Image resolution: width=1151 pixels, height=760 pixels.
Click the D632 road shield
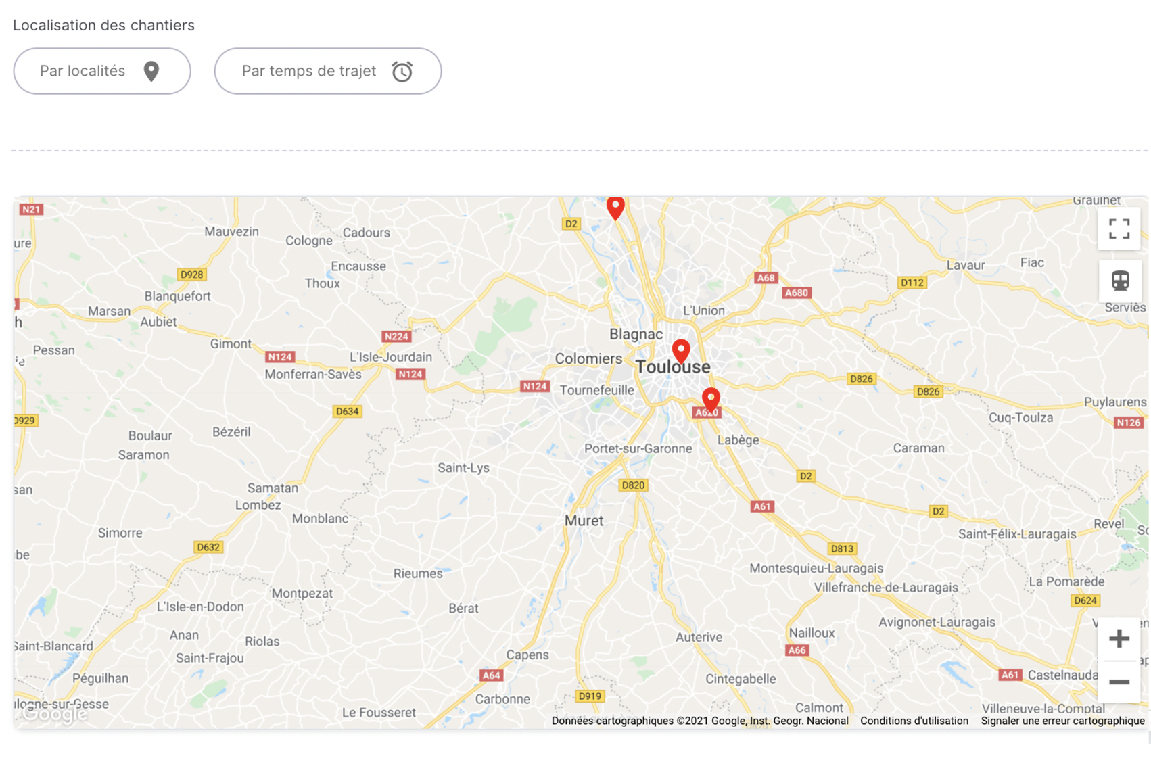coord(208,547)
